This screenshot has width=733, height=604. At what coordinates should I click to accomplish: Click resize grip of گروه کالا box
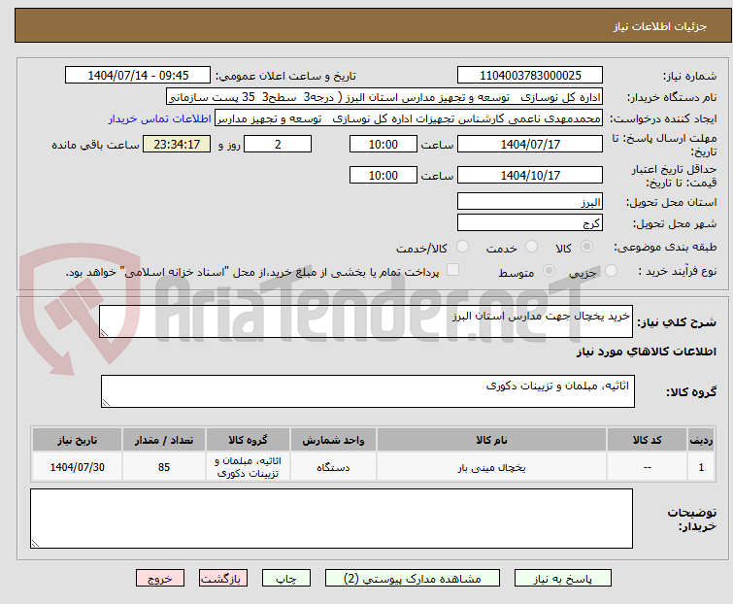[x=106, y=402]
